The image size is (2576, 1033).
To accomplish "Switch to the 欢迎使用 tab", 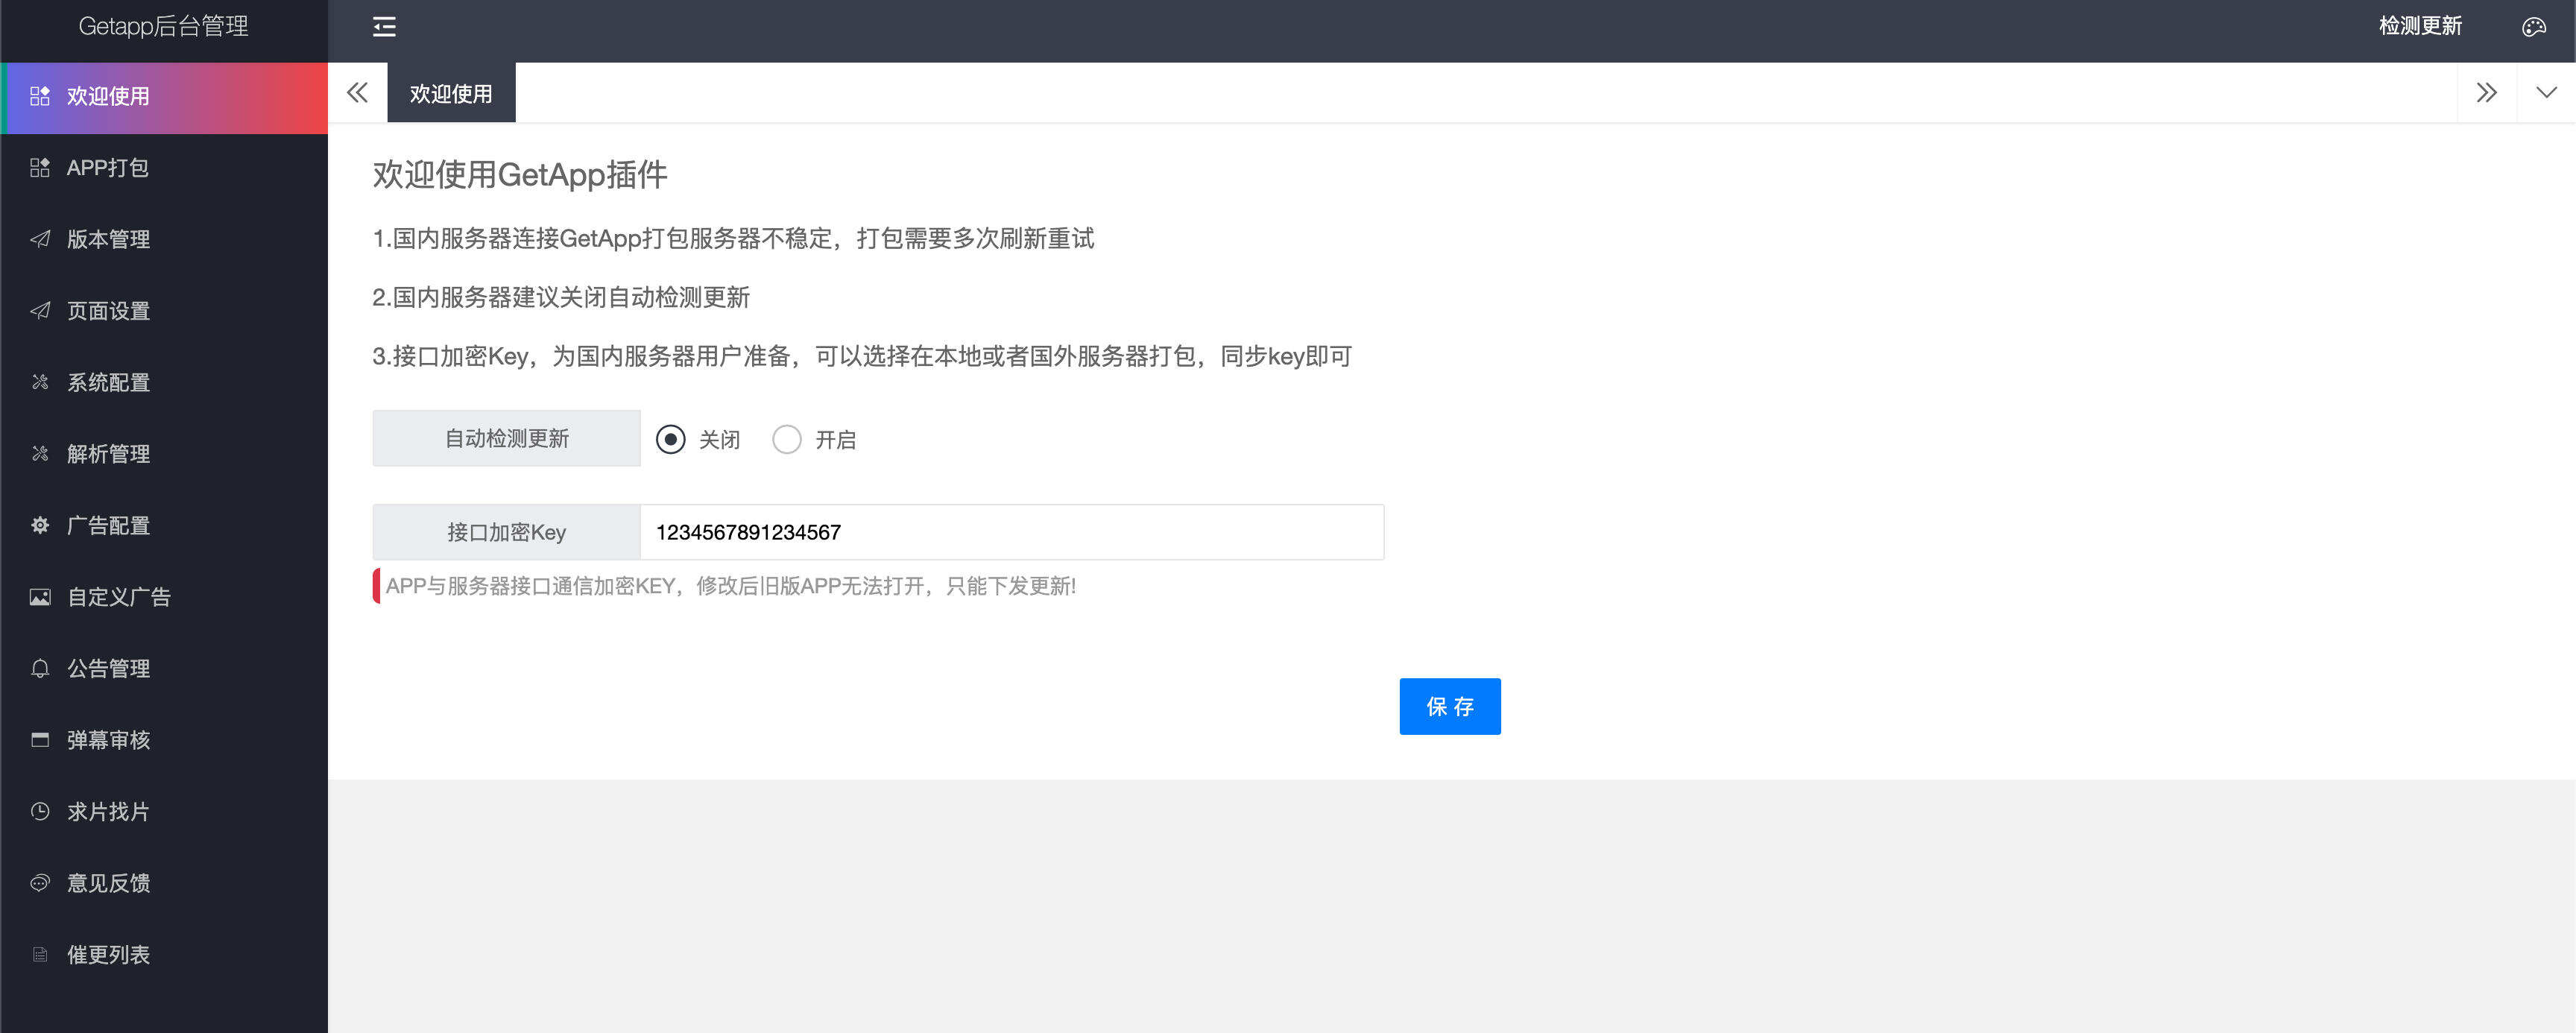I will 450,92.
